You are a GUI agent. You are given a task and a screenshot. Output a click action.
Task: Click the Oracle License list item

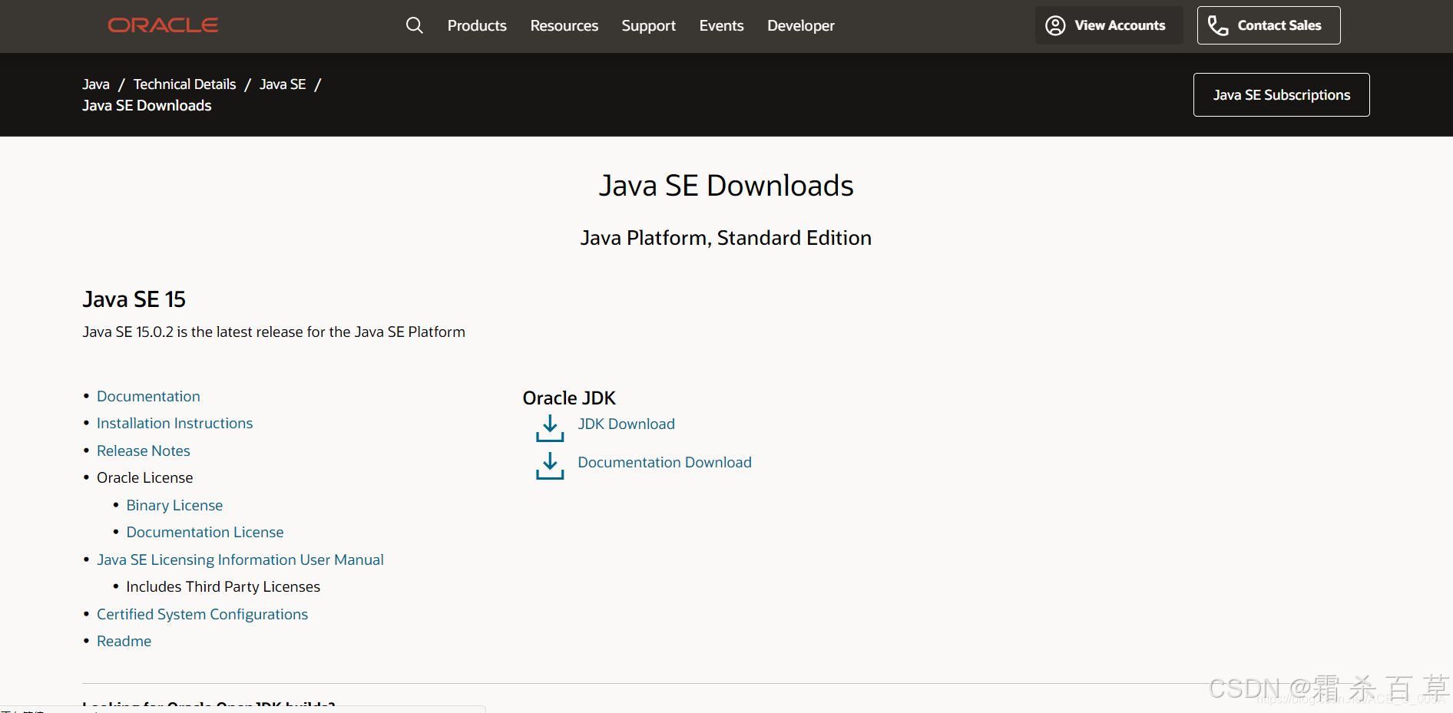click(x=145, y=478)
